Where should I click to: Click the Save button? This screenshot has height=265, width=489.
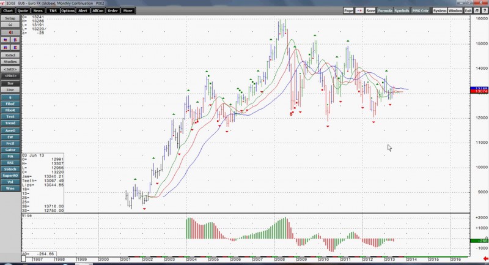(x=370, y=10)
